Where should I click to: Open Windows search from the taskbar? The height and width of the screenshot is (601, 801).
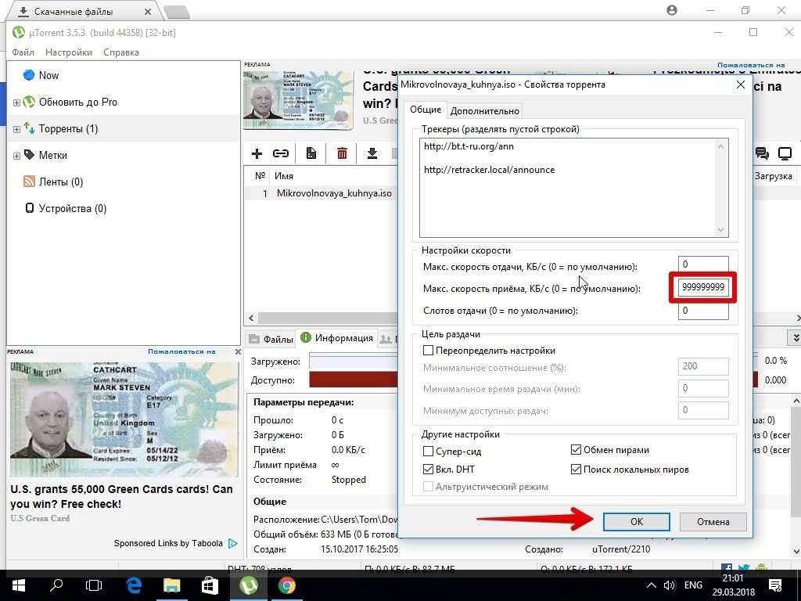pyautogui.click(x=56, y=585)
